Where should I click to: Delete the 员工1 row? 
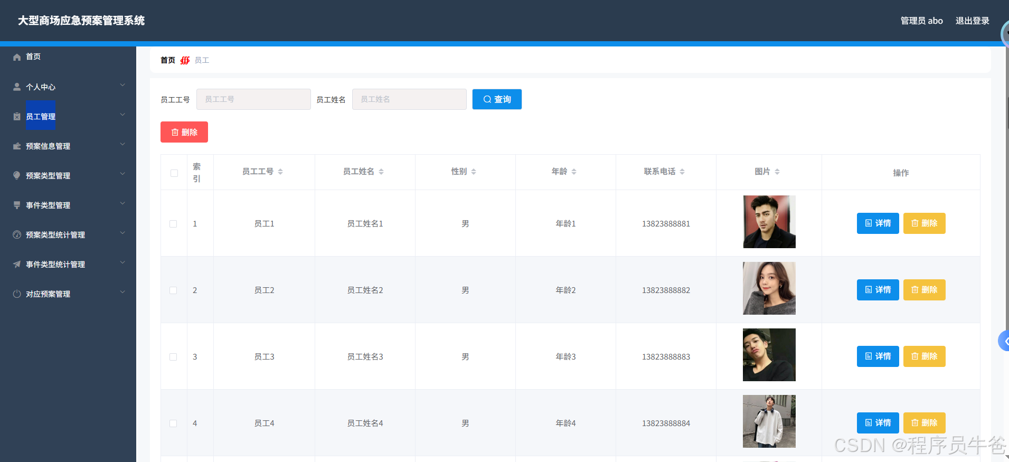point(924,223)
